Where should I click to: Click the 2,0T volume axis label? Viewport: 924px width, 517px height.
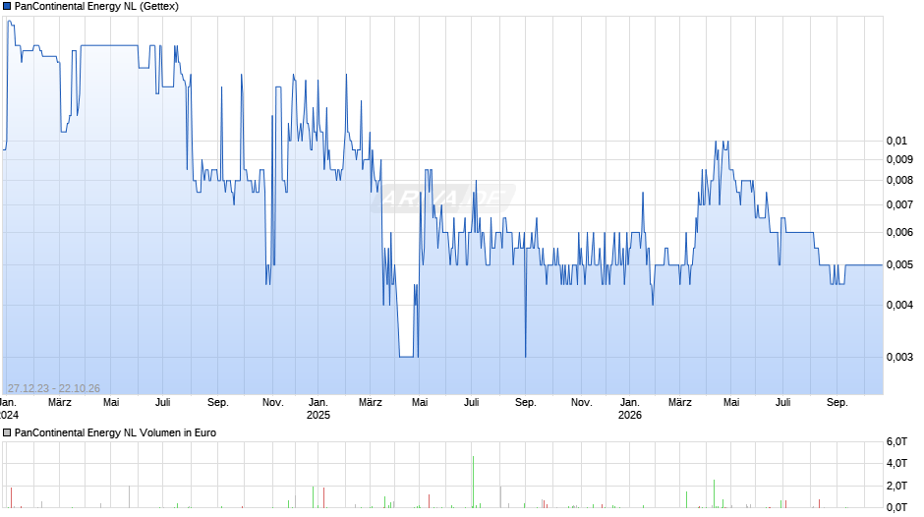896,486
